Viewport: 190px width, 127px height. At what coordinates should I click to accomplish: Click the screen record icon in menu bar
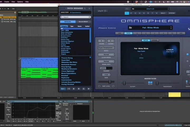[x=128, y=2]
